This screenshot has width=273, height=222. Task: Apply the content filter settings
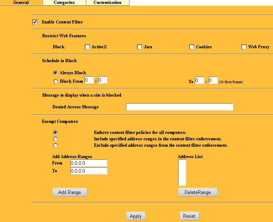coord(136,216)
